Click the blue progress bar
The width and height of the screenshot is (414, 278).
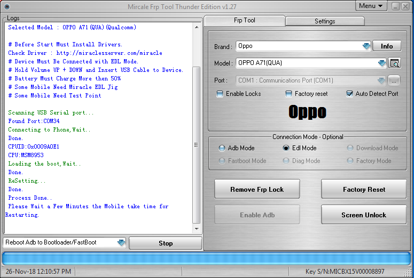[207, 258]
